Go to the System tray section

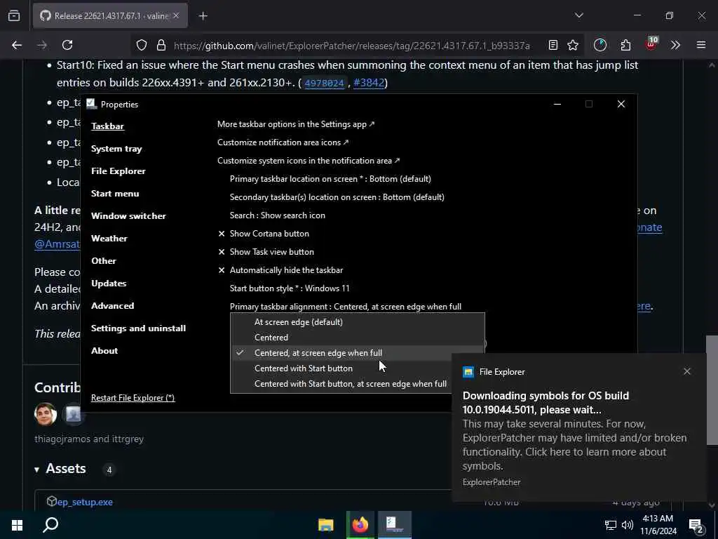116,149
